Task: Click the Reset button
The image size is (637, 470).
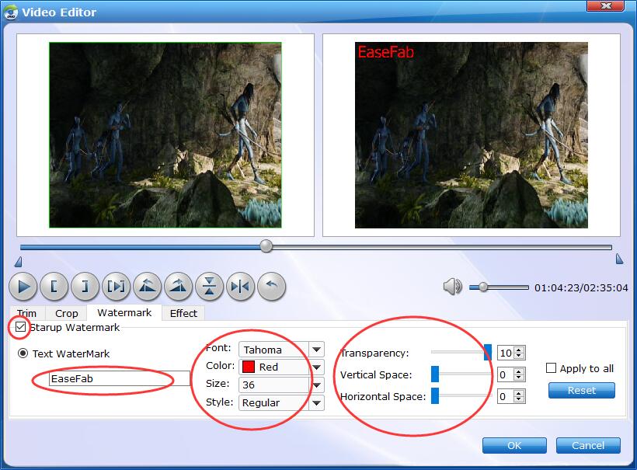Action: (581, 390)
